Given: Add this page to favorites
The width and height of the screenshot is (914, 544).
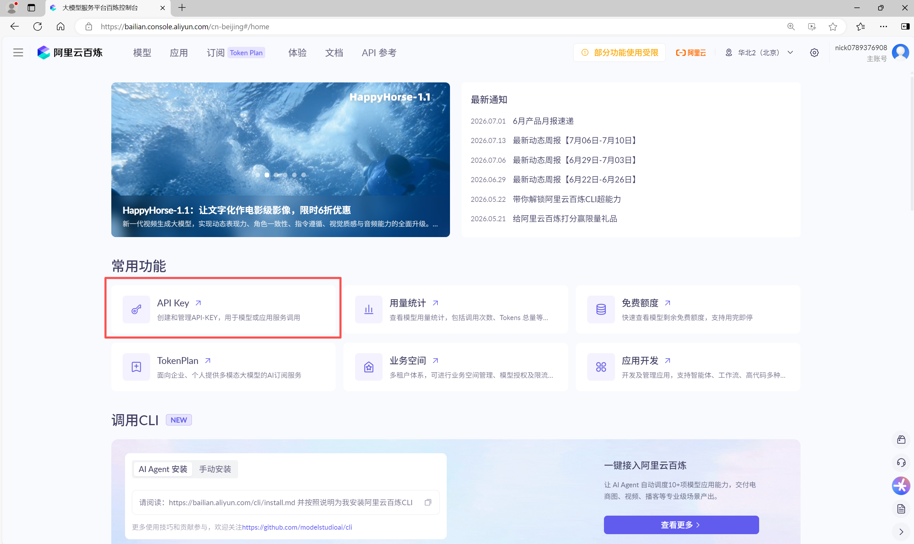Looking at the screenshot, I should tap(833, 26).
